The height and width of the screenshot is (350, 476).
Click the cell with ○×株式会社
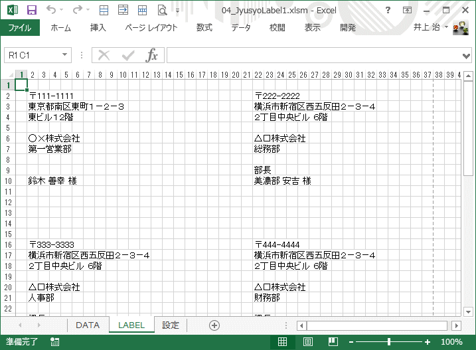pyautogui.click(x=54, y=139)
